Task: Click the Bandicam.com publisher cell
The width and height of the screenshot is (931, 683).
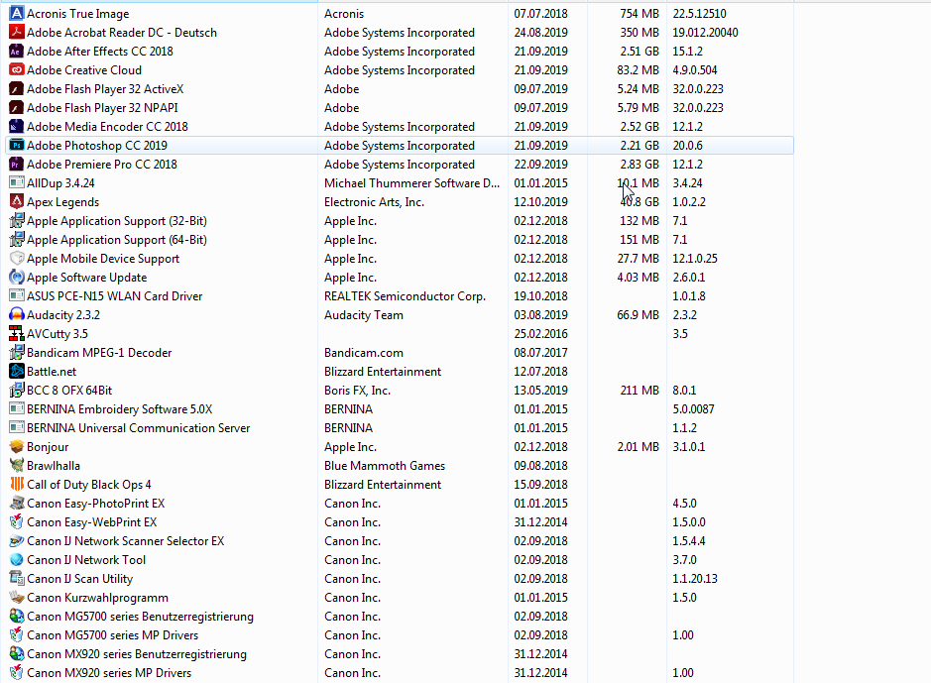Action: coord(363,353)
